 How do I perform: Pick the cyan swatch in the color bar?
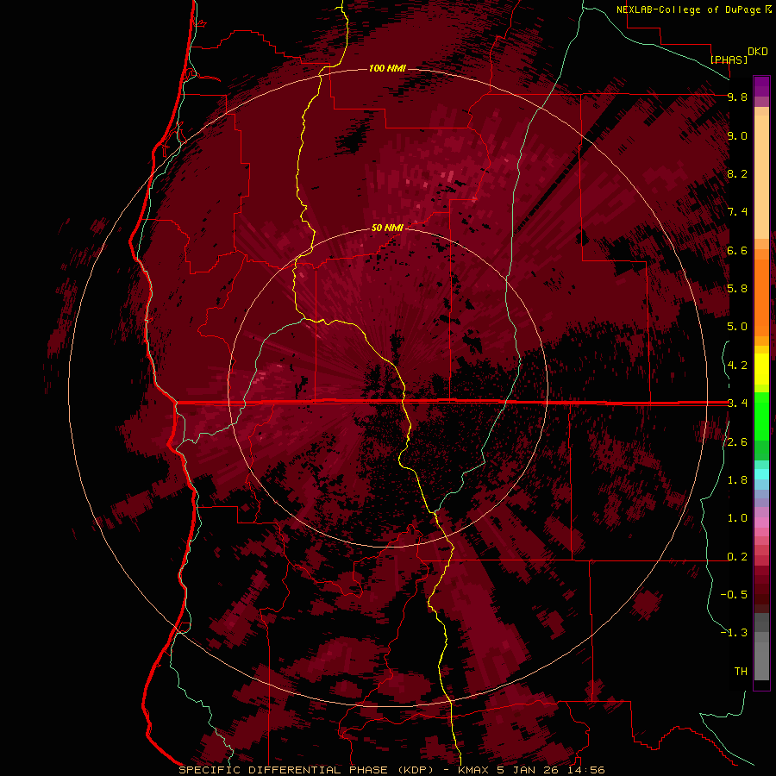[x=761, y=474]
